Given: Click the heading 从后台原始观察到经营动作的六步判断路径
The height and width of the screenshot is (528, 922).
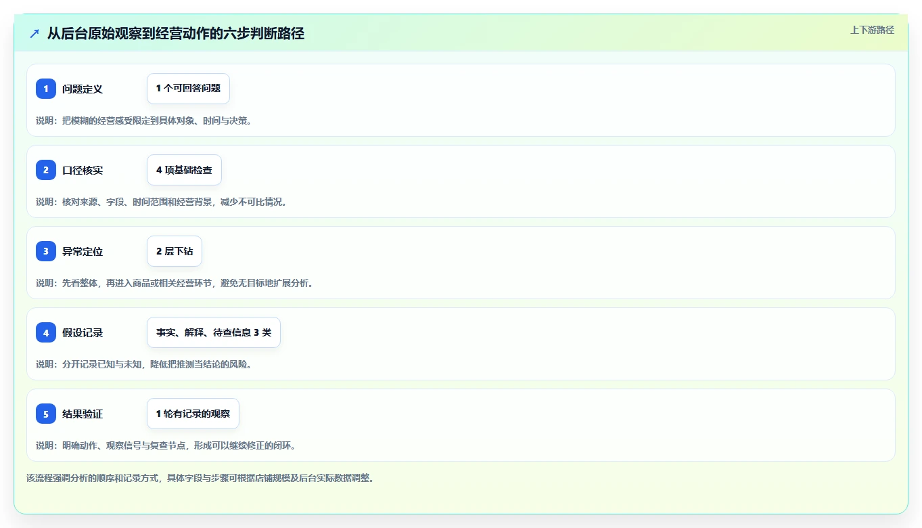Looking at the screenshot, I should click(x=176, y=34).
